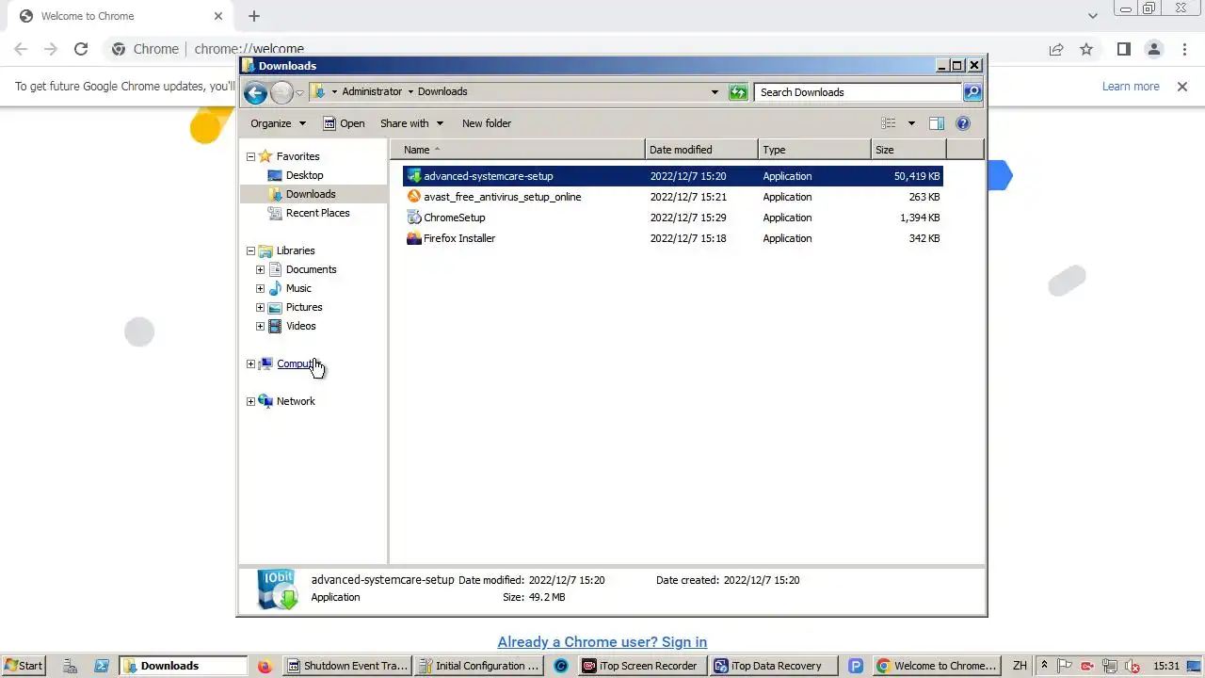Screen dimensions: 1205x678
Task: Open the view options dropdown arrow
Action: [911, 123]
